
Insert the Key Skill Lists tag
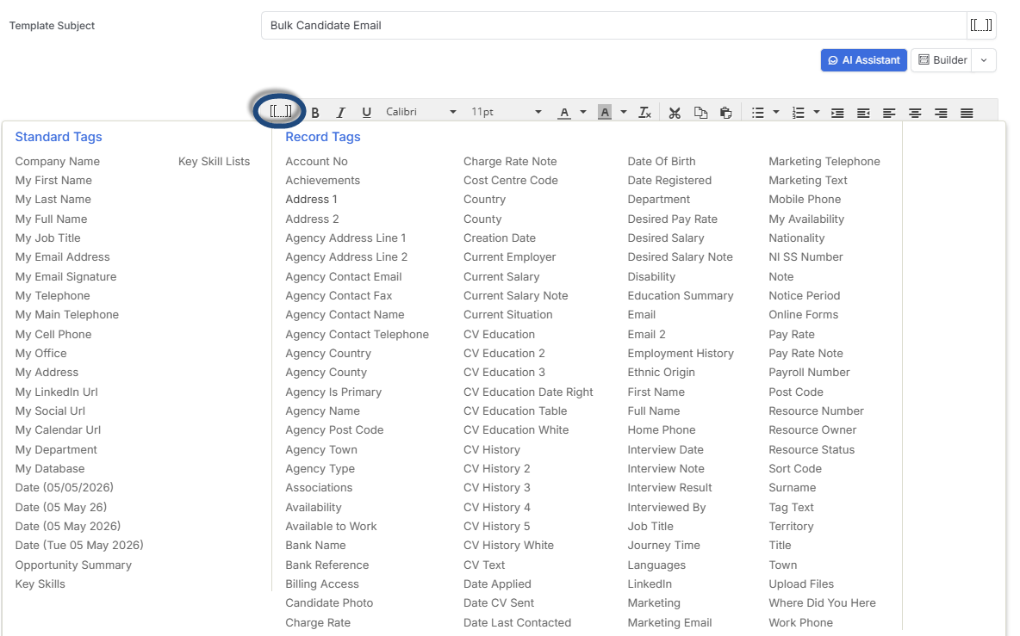pos(214,161)
